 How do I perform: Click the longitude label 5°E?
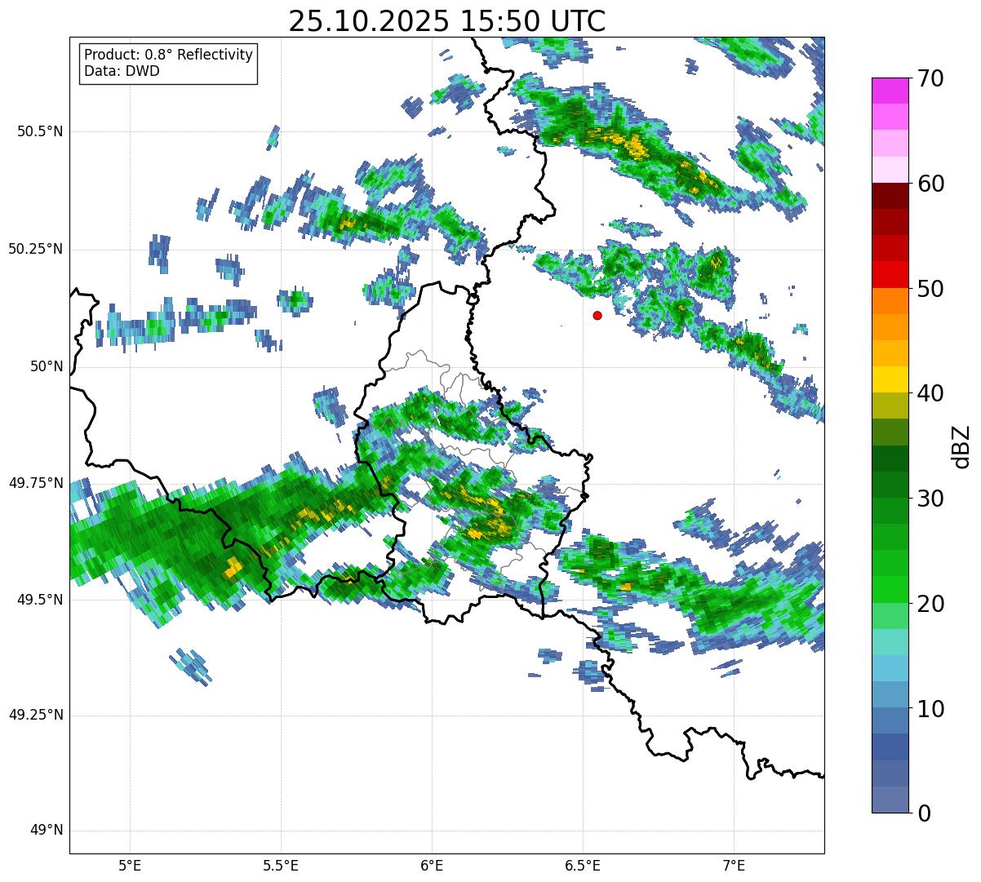coord(131,866)
